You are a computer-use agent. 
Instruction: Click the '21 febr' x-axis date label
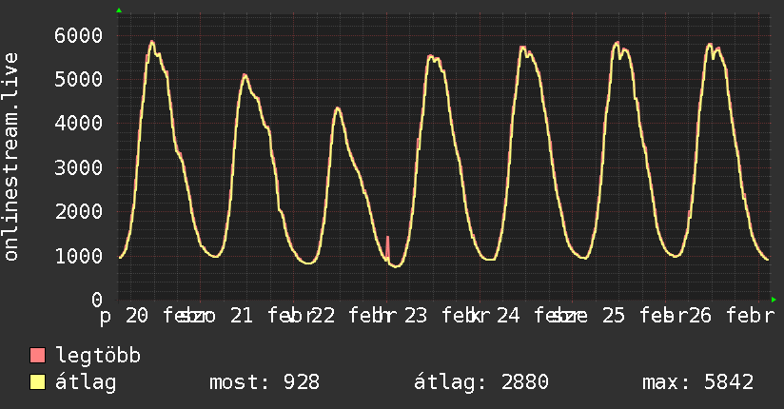(x=273, y=316)
